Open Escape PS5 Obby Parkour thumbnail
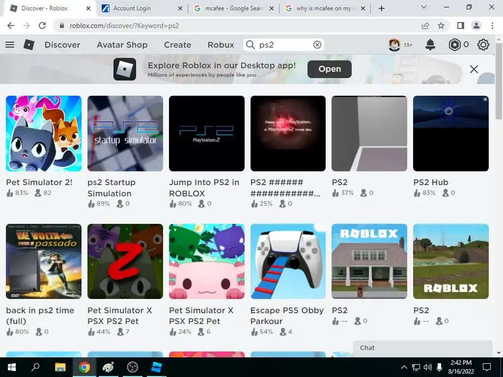 click(288, 261)
